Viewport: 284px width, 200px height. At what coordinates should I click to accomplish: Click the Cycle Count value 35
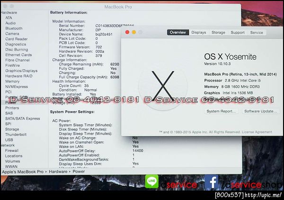coord(87,86)
